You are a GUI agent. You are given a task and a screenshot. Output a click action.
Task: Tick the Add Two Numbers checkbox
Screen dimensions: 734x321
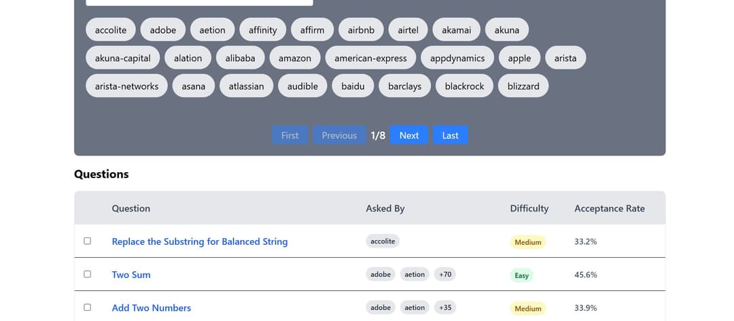87,307
